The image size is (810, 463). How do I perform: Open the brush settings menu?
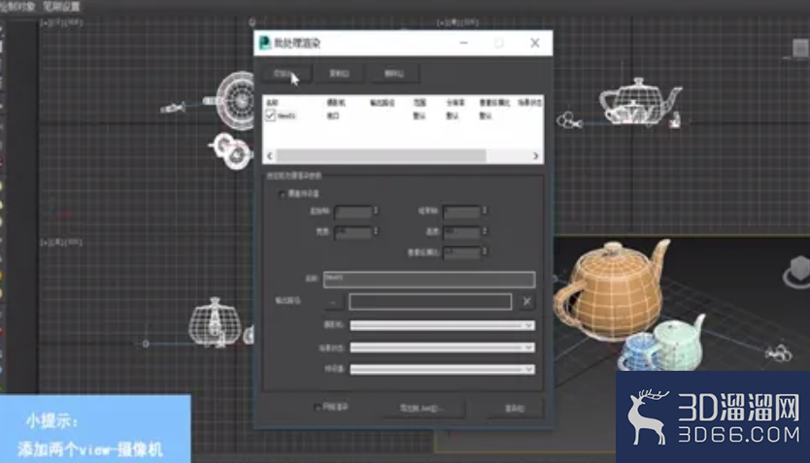tap(62, 7)
